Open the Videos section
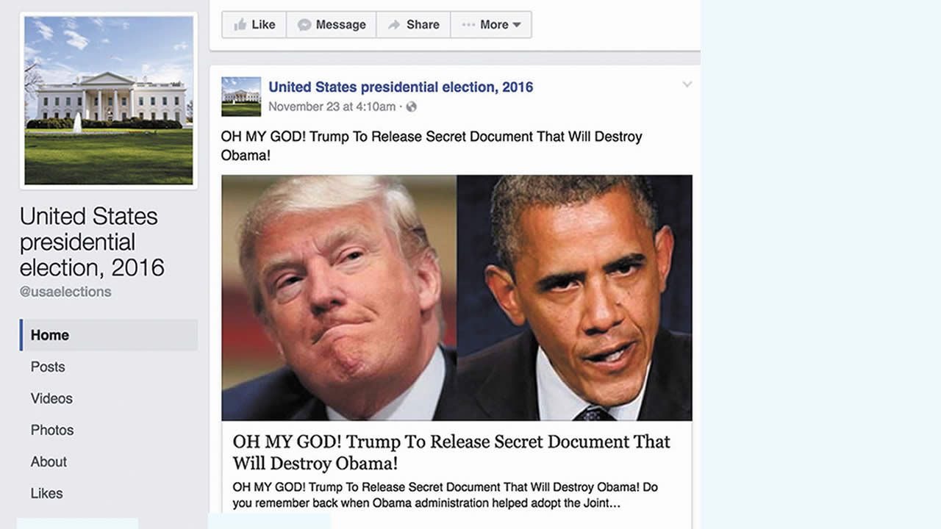Screen dimensions: 941x529 (51, 398)
